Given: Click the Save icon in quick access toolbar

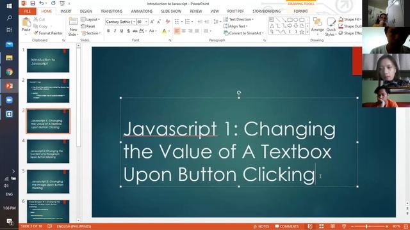Looking at the screenshot, I should click(x=33, y=3).
